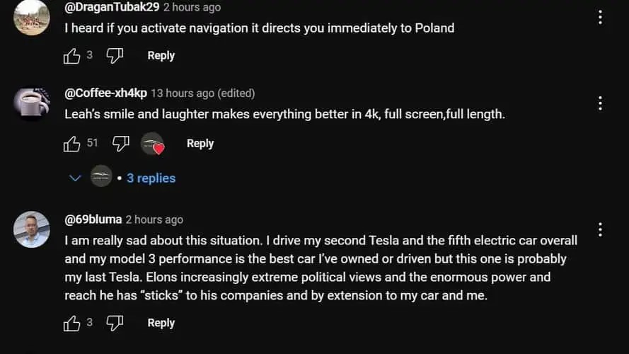
Task: Dislike @DraganTubak29's comment about Poland
Action: tap(115, 56)
